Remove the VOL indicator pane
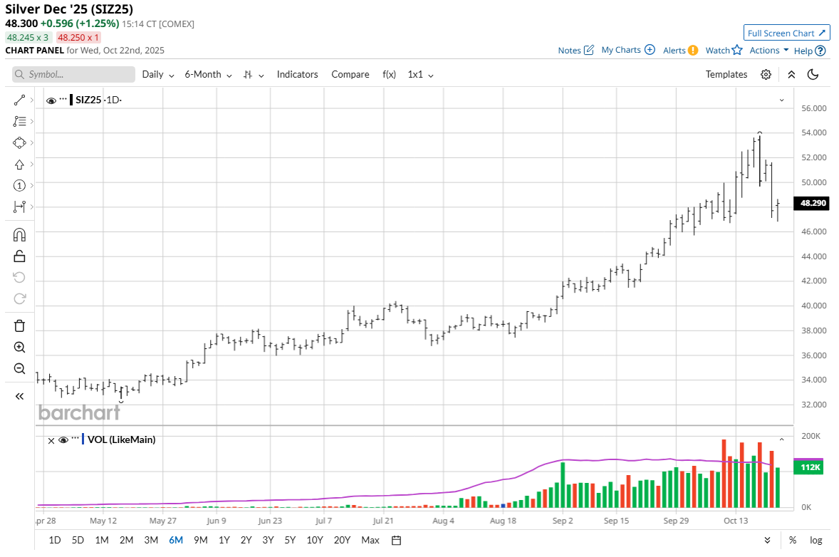The width and height of the screenshot is (839, 557). [51, 441]
